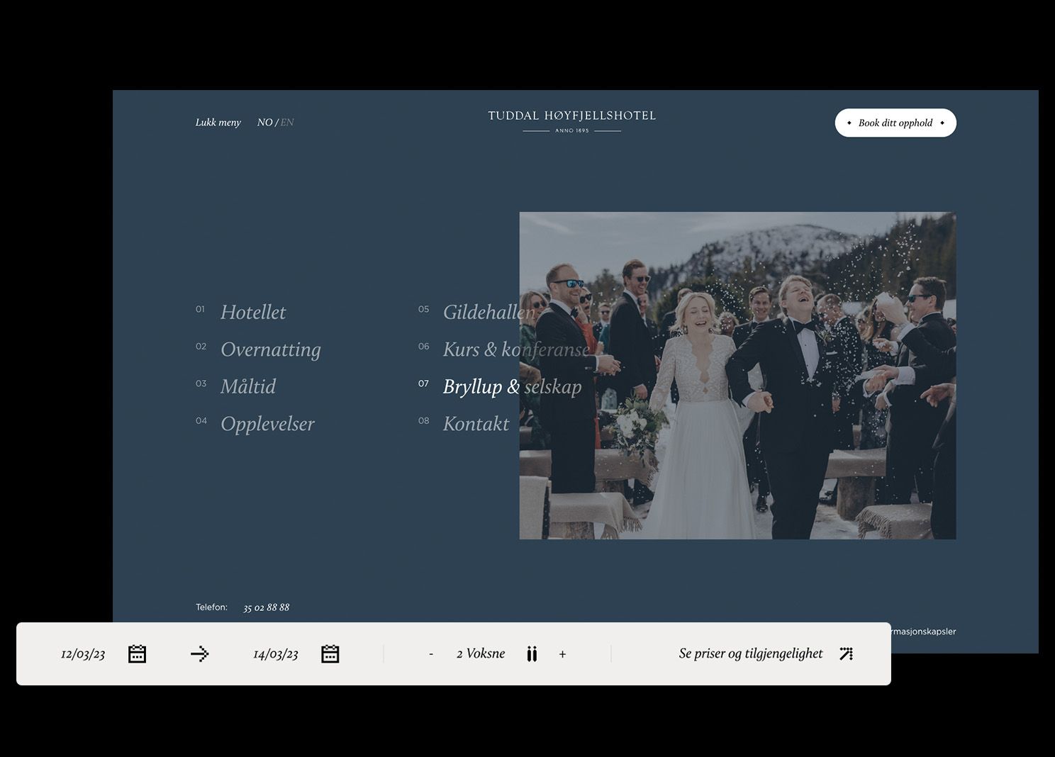Select NO language option
The height and width of the screenshot is (757, 1055).
[x=264, y=122]
